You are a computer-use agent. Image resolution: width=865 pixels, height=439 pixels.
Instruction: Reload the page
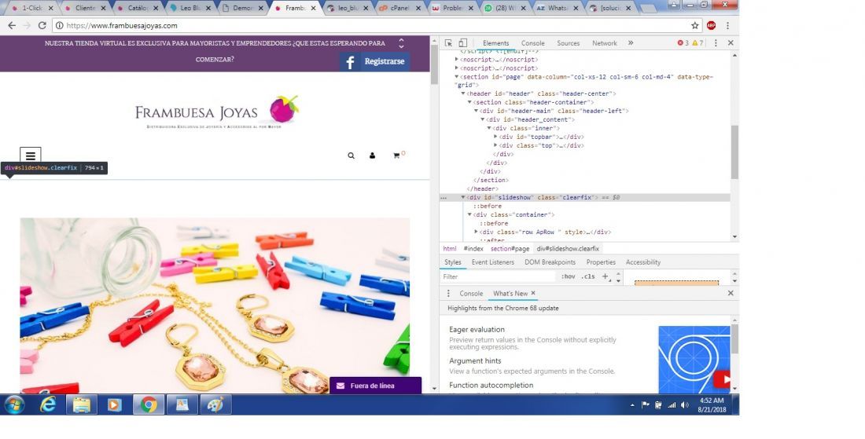click(x=42, y=25)
